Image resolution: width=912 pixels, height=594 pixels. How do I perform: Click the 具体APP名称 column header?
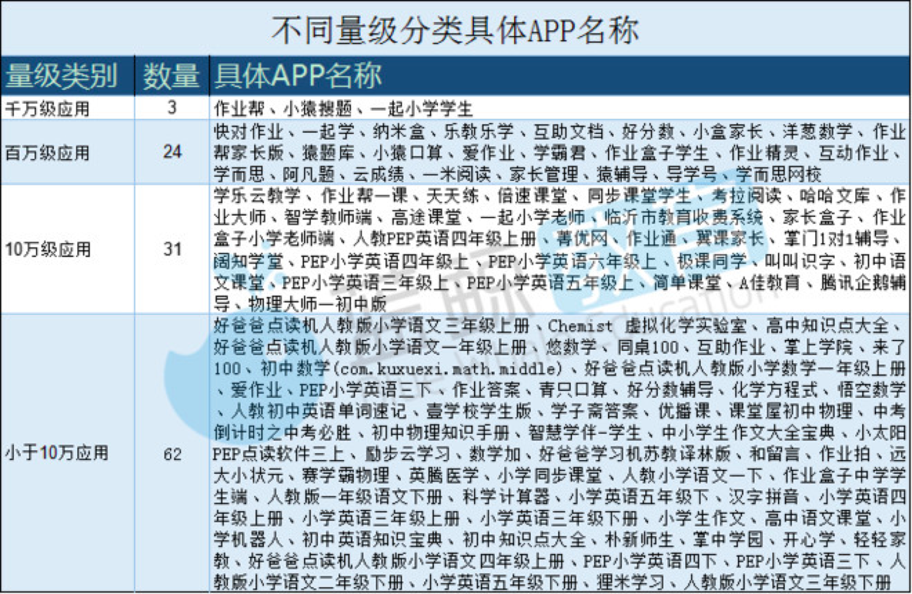point(298,76)
